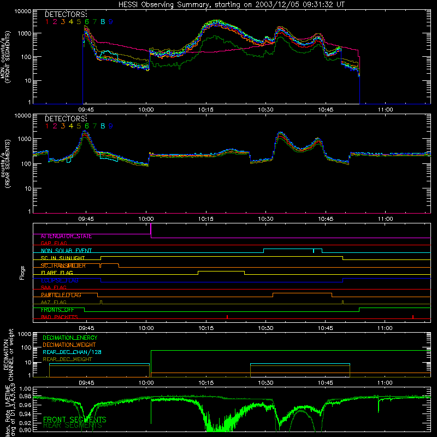Click 10:30 tick label under rear segments plot
This screenshot has height=437, width=437.
pyautogui.click(x=265, y=219)
